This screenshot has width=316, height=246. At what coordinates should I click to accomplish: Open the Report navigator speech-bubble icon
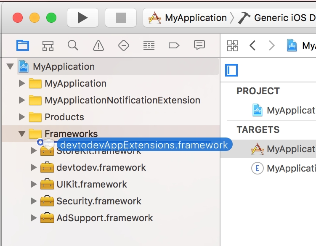[199, 45]
